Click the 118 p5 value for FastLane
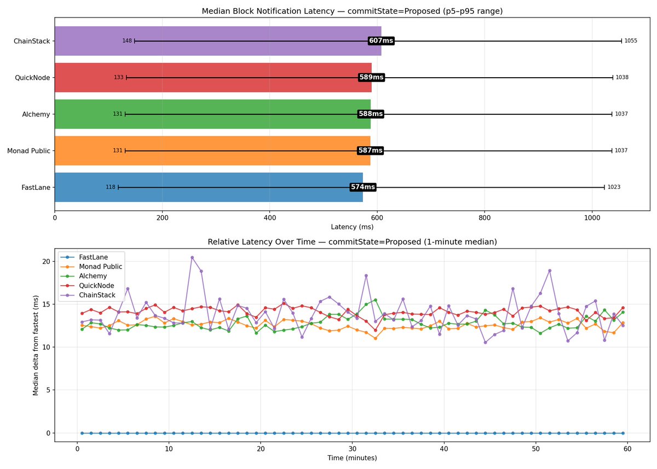Image resolution: width=657 pixels, height=469 pixels. click(x=111, y=187)
